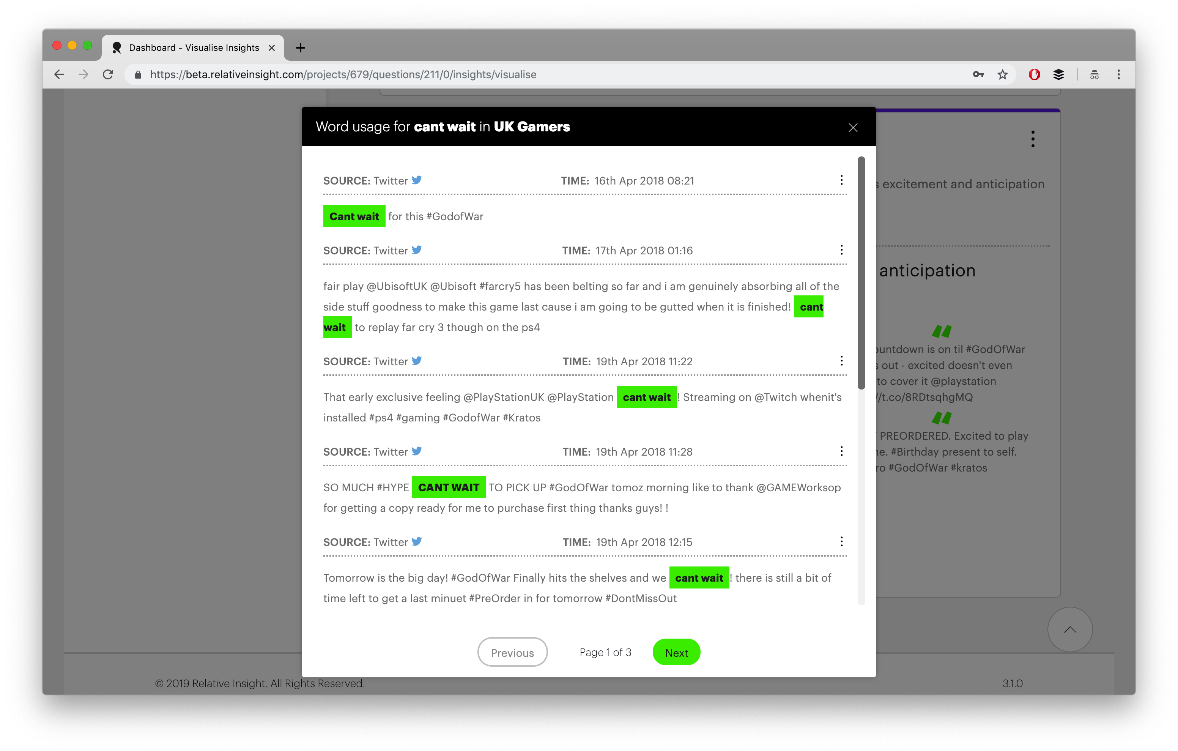The image size is (1178, 751).
Task: Click the '17th Apr 2018 01:16' timestamp
Action: click(x=644, y=251)
